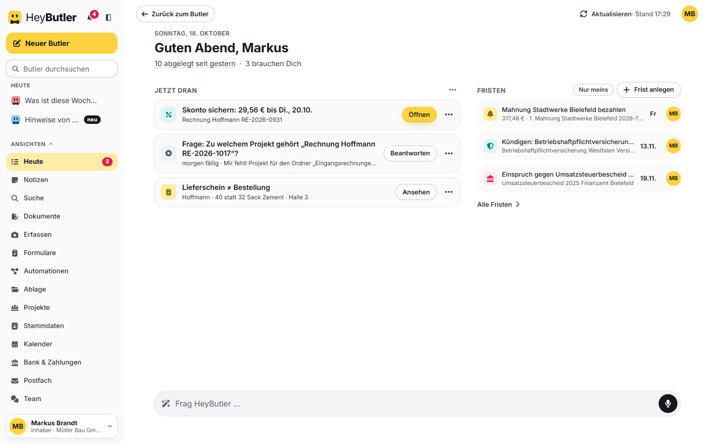The image size is (711, 444).
Task: Click the question icon on Frage card
Action: 168,153
